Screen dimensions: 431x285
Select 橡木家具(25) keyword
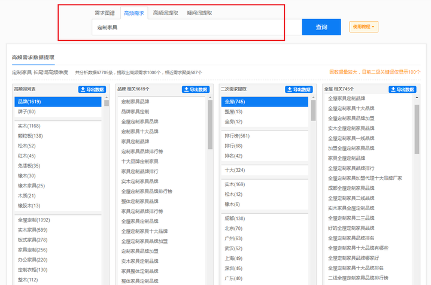tap(58, 186)
